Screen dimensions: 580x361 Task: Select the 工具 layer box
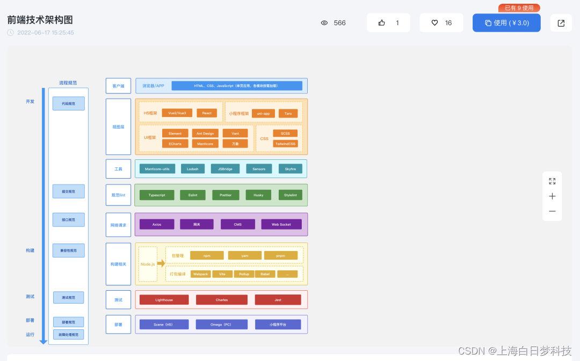pos(118,169)
